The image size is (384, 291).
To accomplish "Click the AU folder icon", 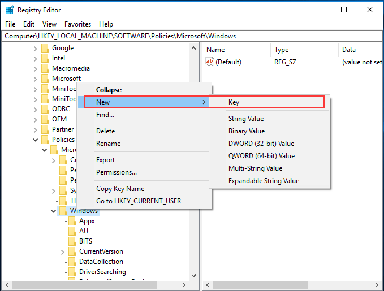I will coord(72,231).
